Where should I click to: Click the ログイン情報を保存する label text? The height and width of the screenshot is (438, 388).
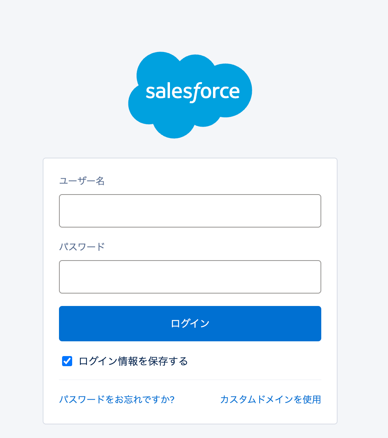click(x=133, y=361)
